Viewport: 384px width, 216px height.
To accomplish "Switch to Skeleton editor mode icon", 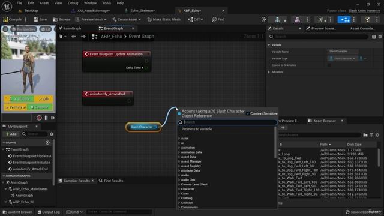I will click(277, 20).
